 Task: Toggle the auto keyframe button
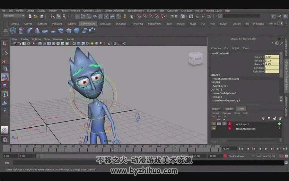pos(281,156)
